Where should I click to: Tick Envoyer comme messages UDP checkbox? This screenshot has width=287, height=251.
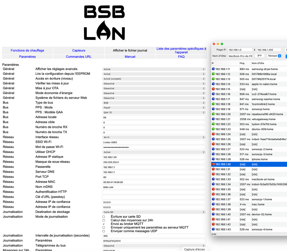pos(104,231)
